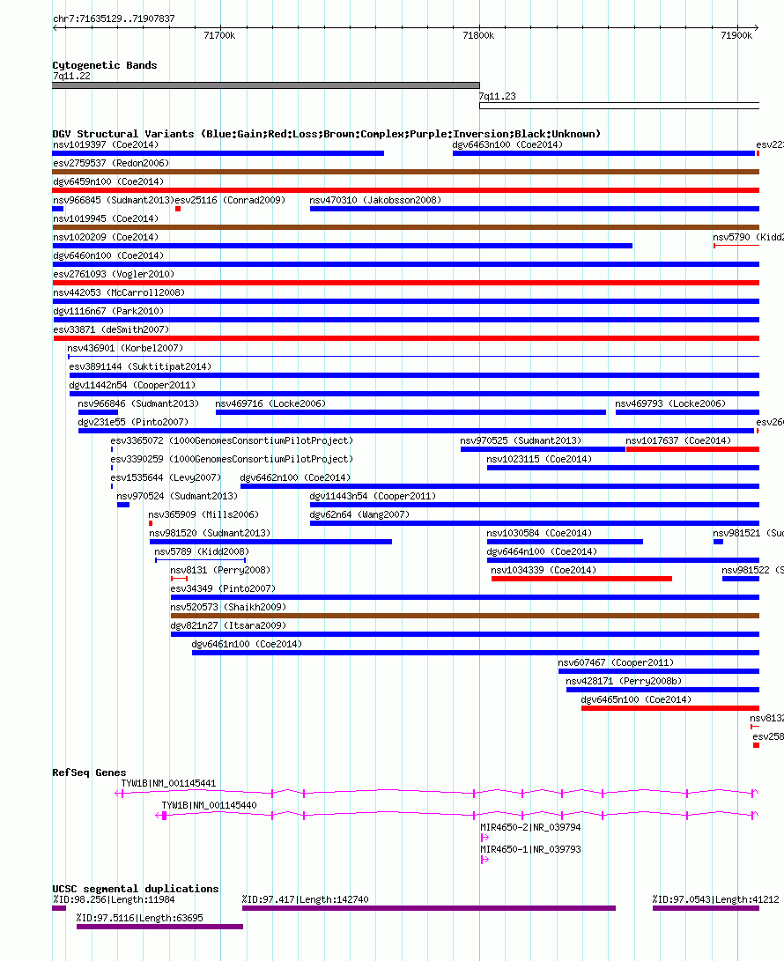Click dgv1116n67 (Park2010) variant
Viewport: 784px width, 961px height.
(x=406, y=320)
